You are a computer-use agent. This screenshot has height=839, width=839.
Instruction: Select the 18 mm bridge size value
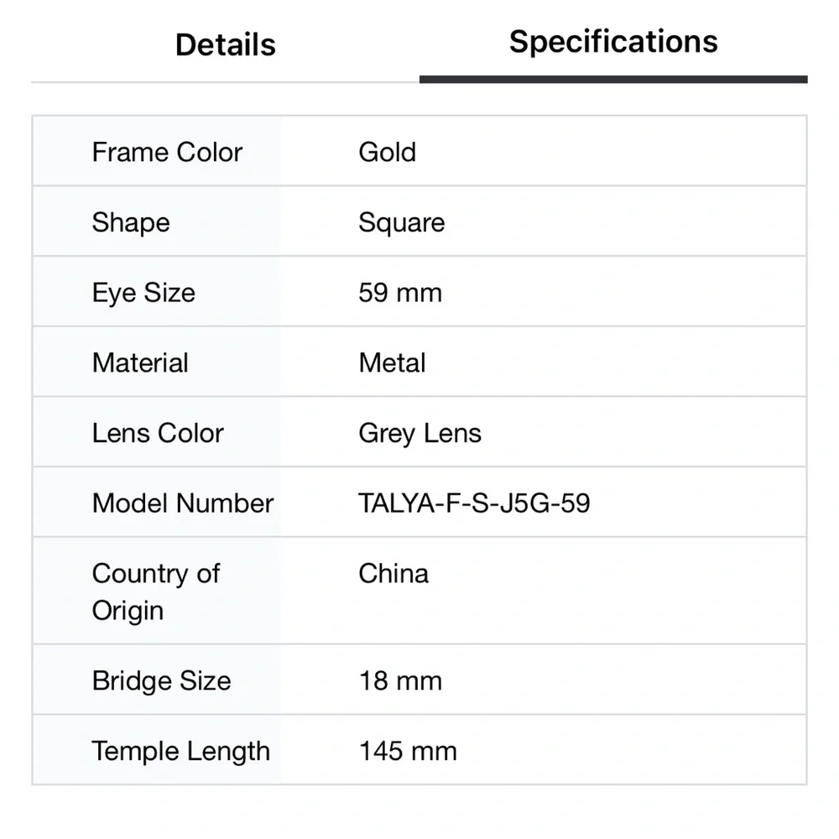coord(400,680)
